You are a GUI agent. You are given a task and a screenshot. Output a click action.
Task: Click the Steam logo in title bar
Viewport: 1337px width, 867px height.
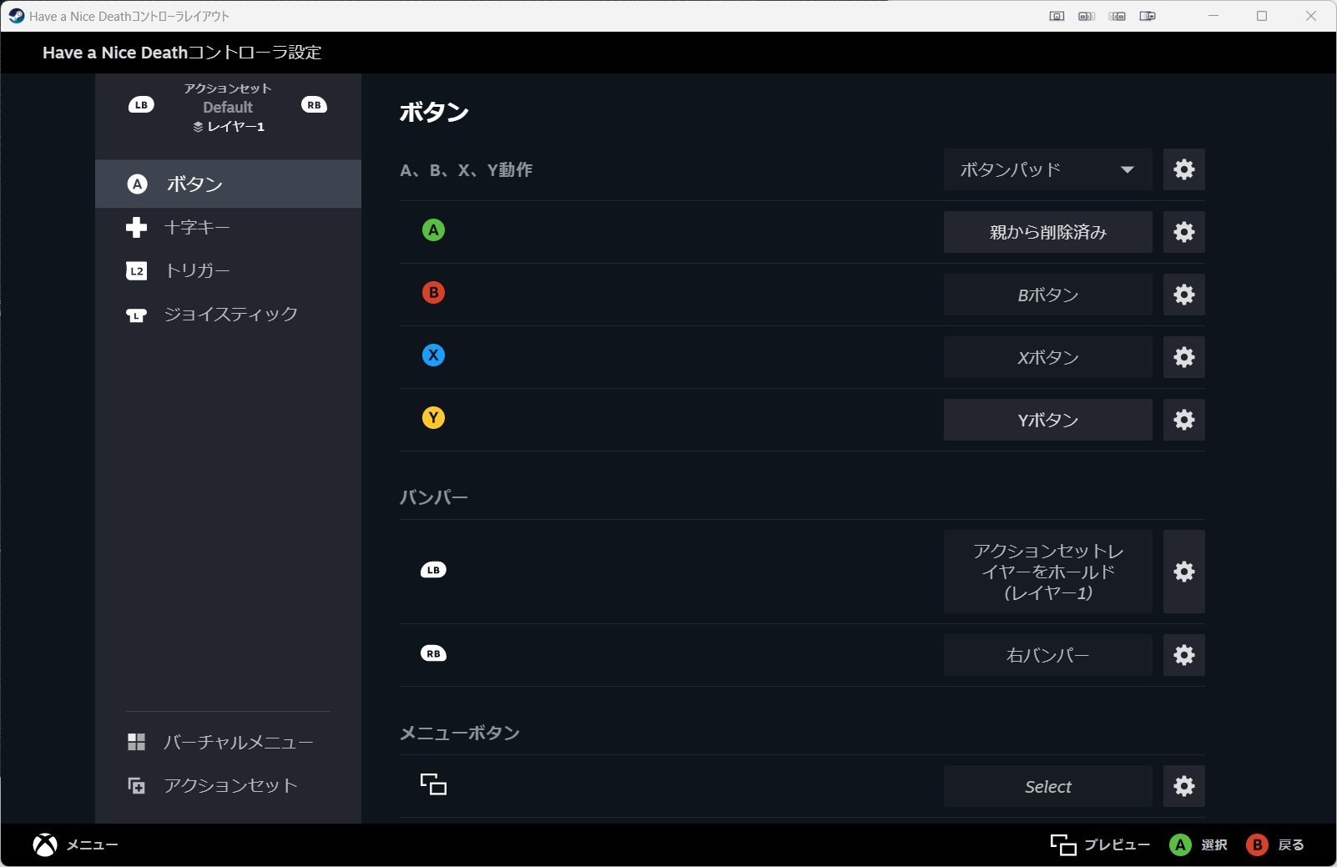click(x=16, y=16)
